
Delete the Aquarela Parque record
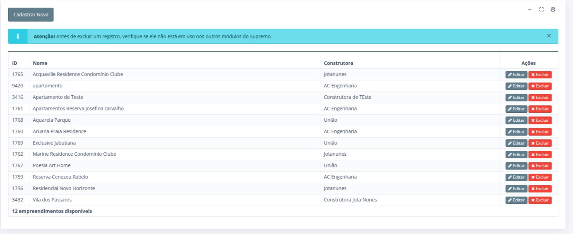540,120
